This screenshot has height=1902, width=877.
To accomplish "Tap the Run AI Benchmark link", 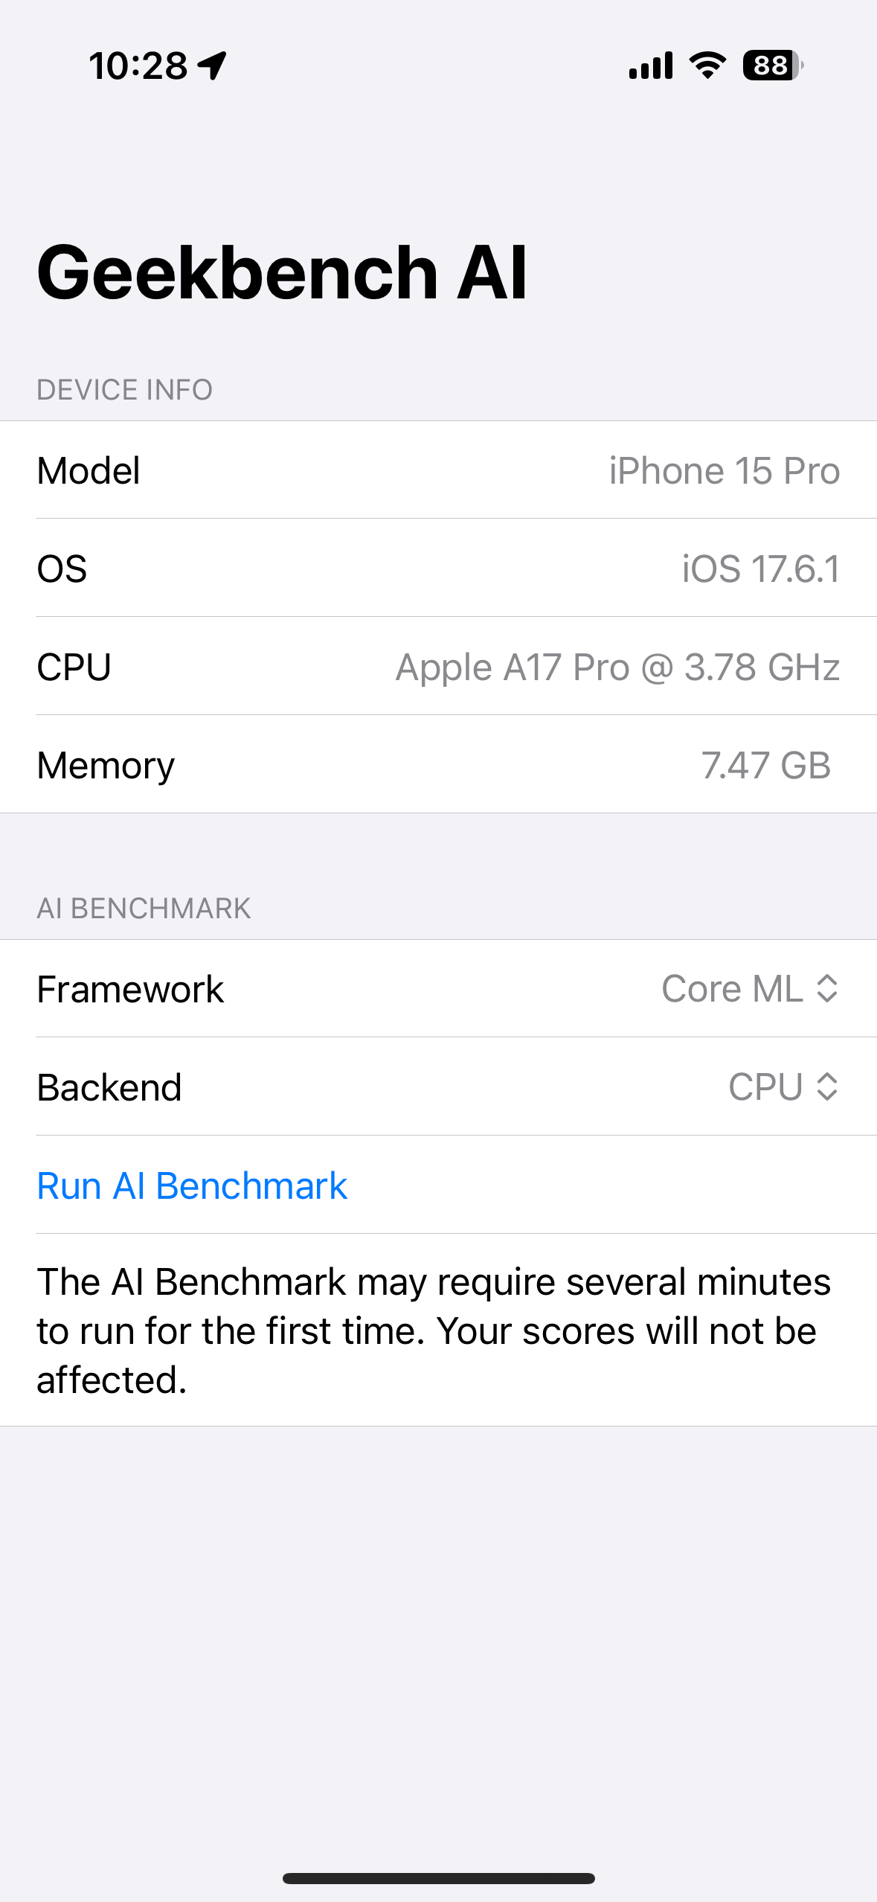I will pos(192,1185).
